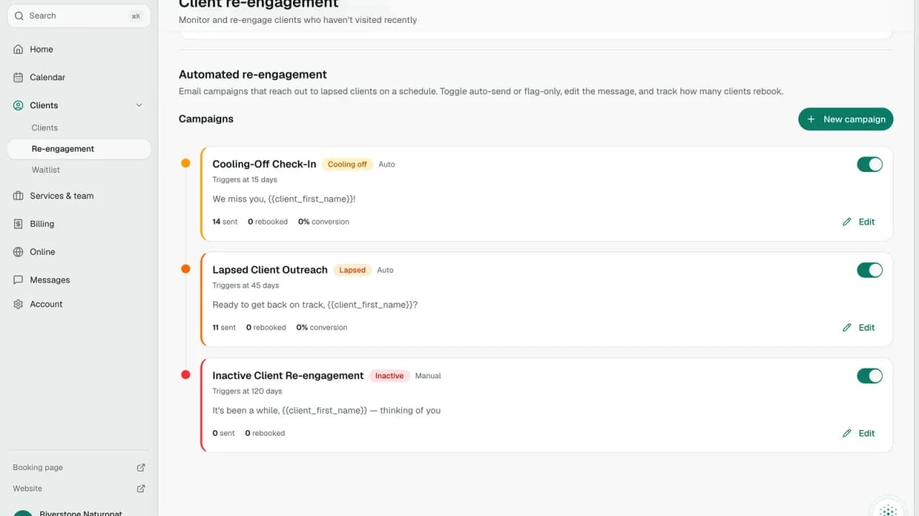Click the Cooling off status badge
Viewport: 919px width, 516px height.
[x=347, y=164]
